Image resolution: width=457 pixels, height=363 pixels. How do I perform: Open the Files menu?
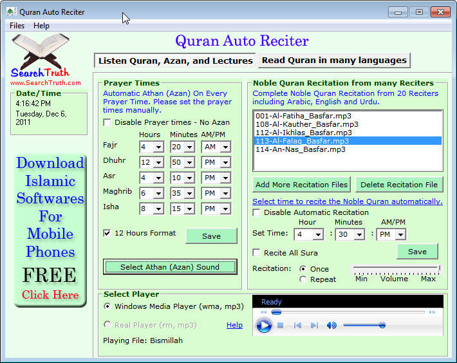point(17,26)
